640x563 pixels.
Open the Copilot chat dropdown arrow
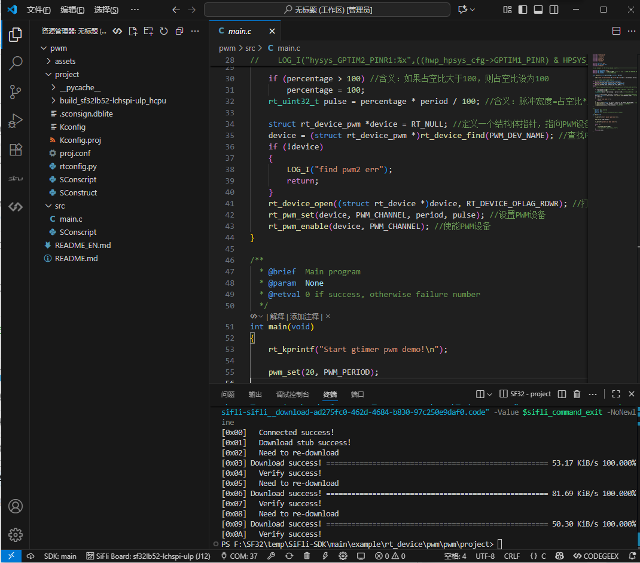pyautogui.click(x=473, y=10)
